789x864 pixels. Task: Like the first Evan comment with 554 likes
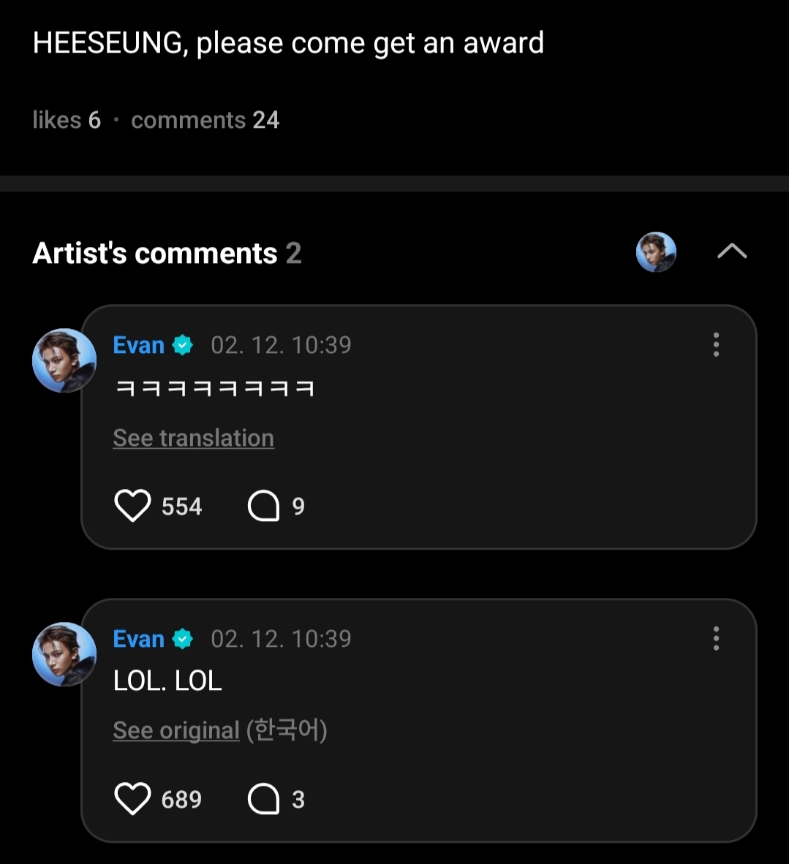pyautogui.click(x=132, y=506)
